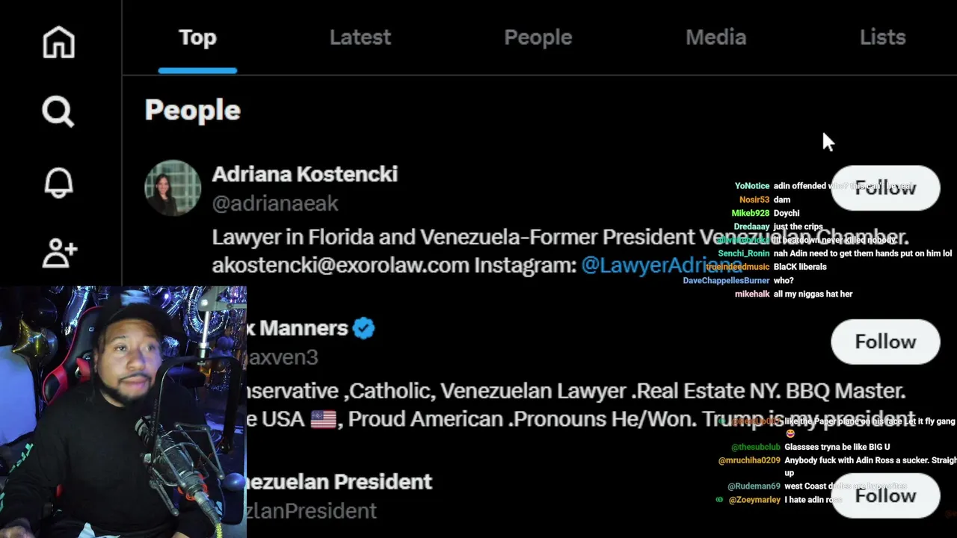
Task: Select the Media tab
Action: tap(716, 37)
